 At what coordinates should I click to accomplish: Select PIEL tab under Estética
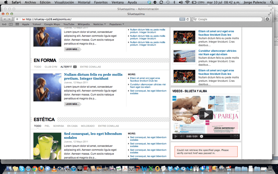(47, 126)
